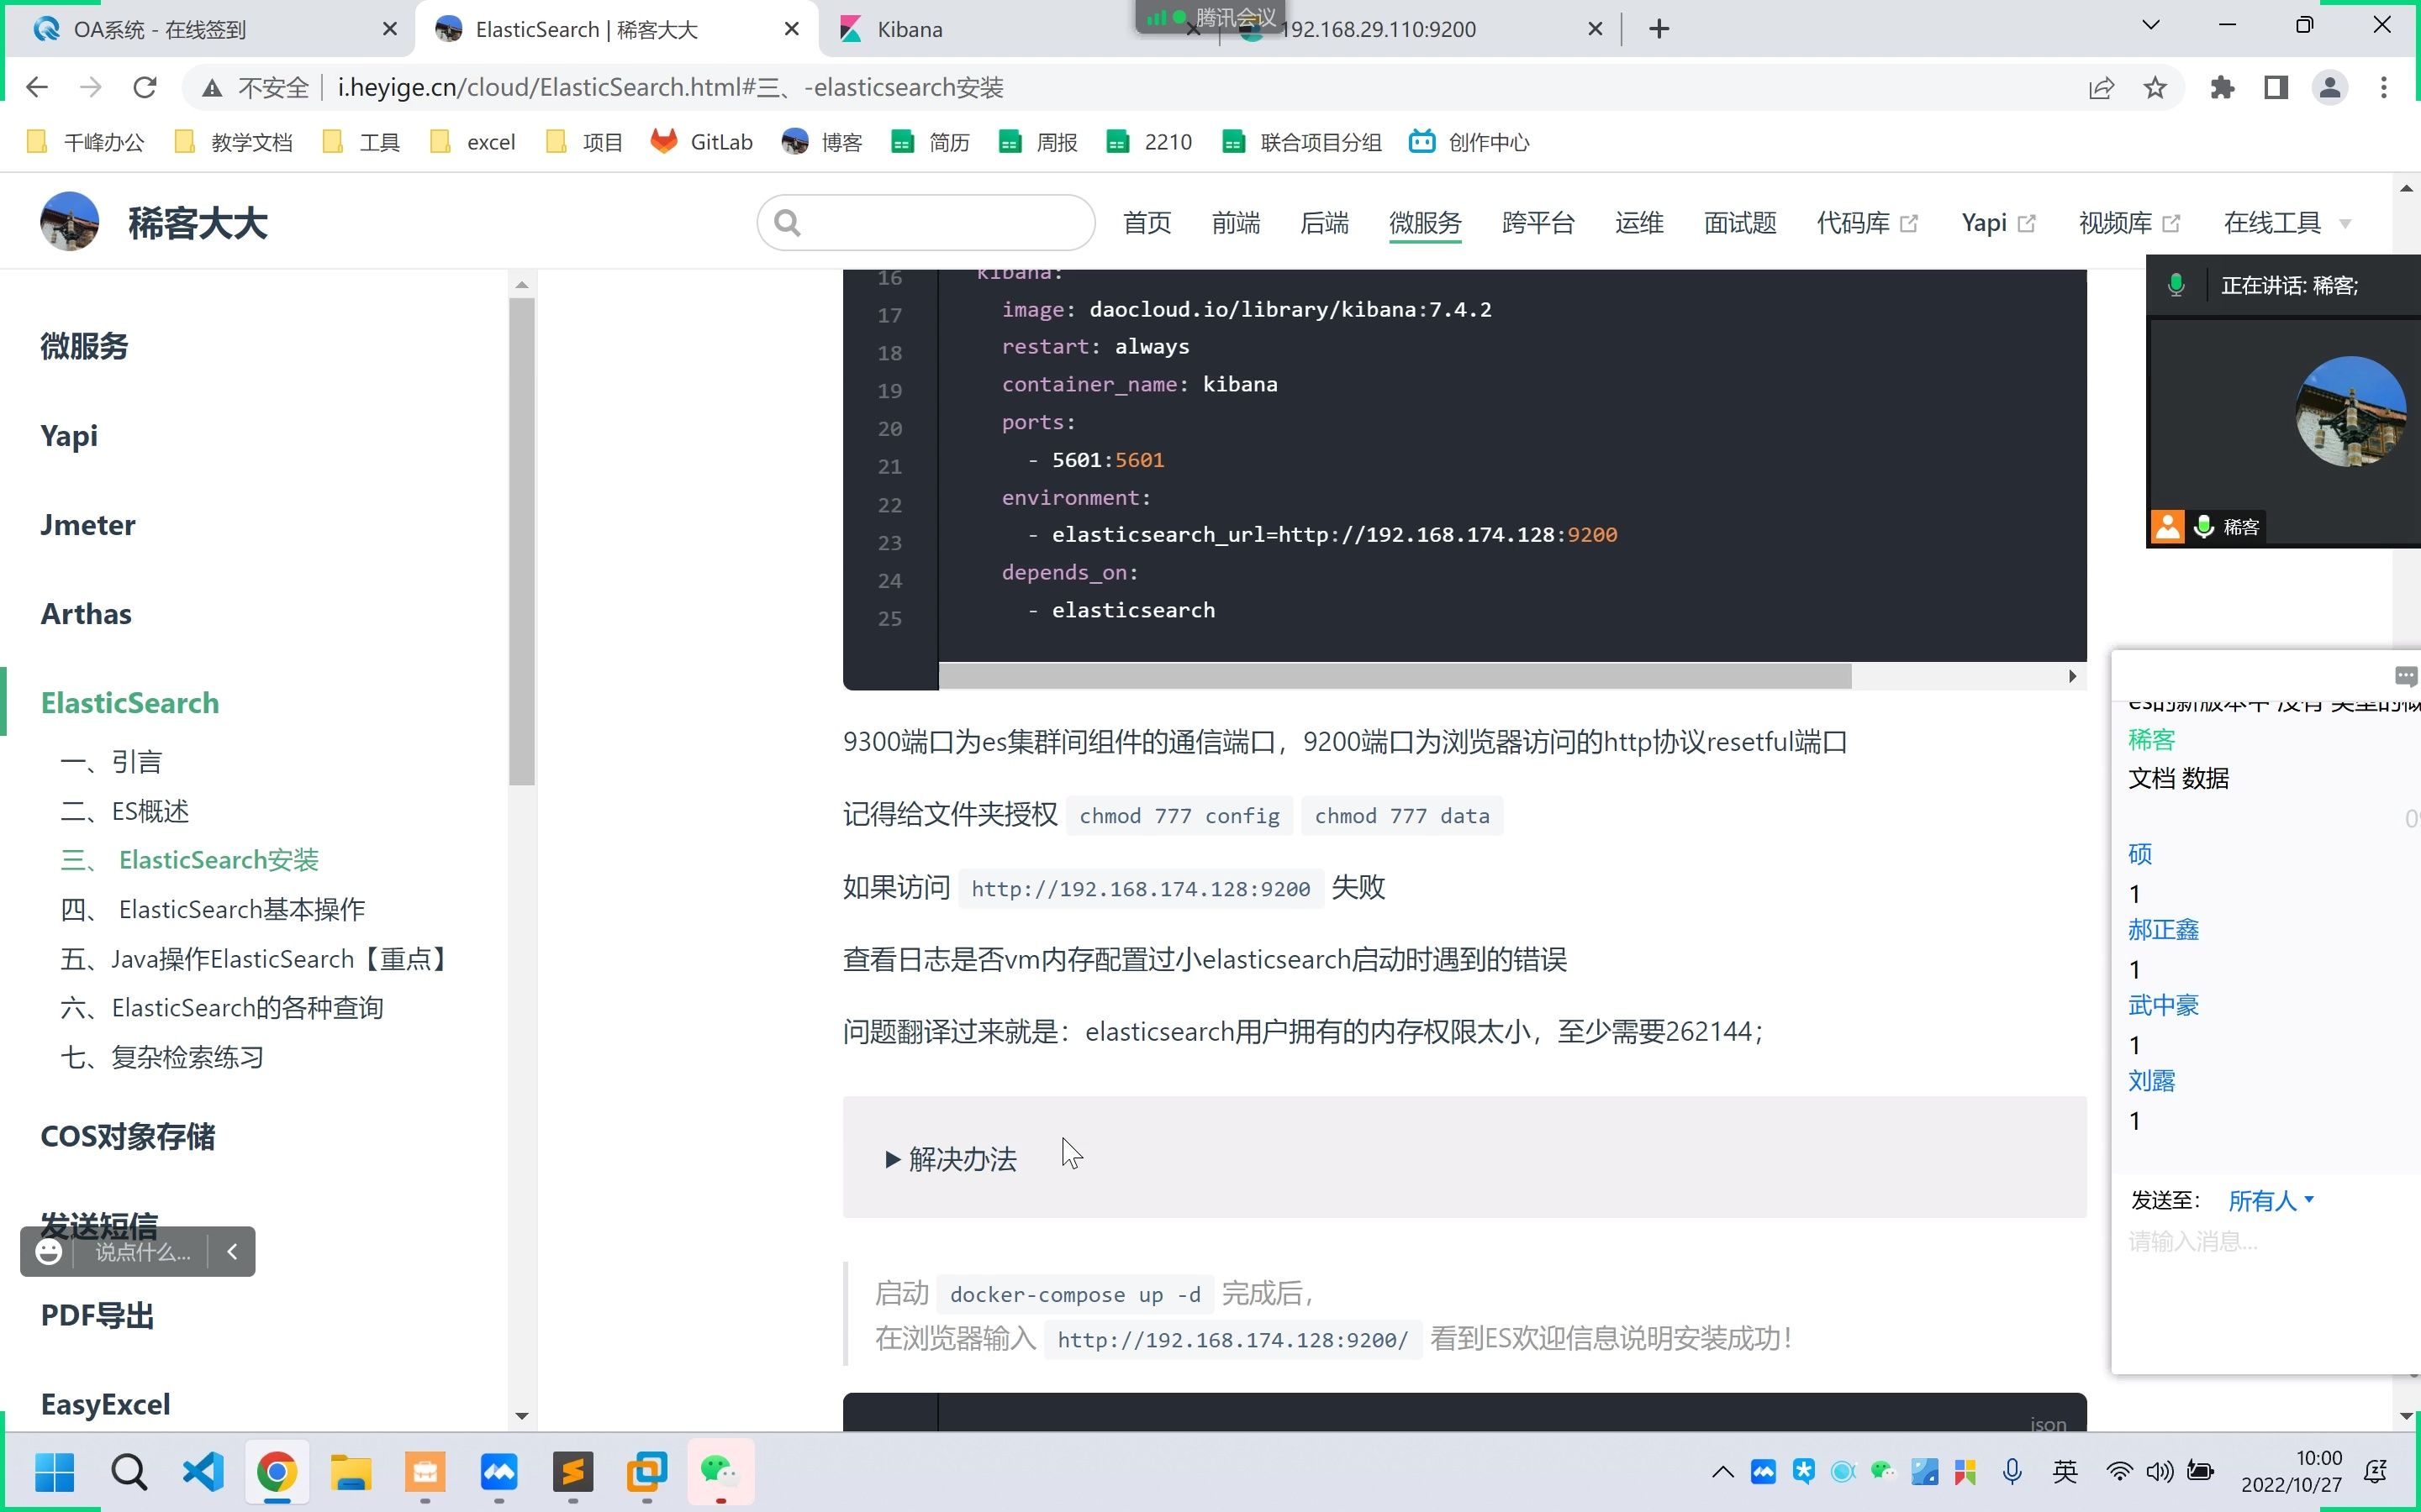Viewport: 2421px width, 1512px height.
Task: Go to 六、ElasticSearch的各种查询 section
Action: point(222,1007)
